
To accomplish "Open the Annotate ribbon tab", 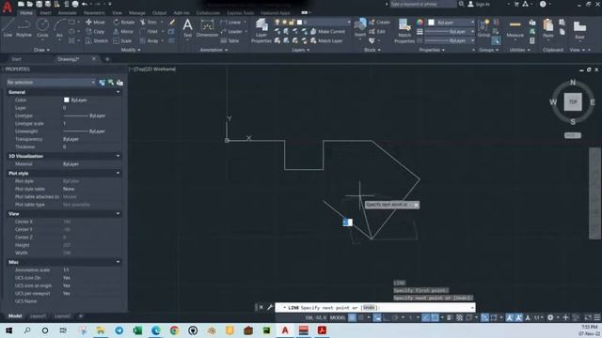I will (x=67, y=12).
